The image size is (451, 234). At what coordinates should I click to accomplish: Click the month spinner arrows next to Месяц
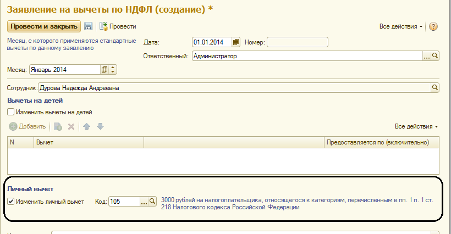[x=113, y=70]
